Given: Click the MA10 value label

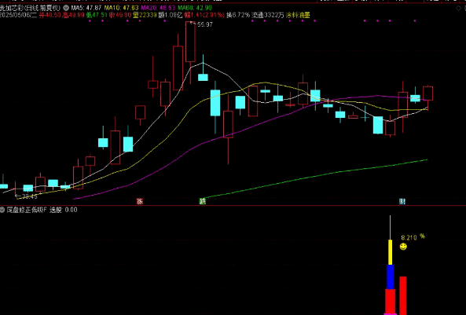Looking at the screenshot, I should (121, 8).
